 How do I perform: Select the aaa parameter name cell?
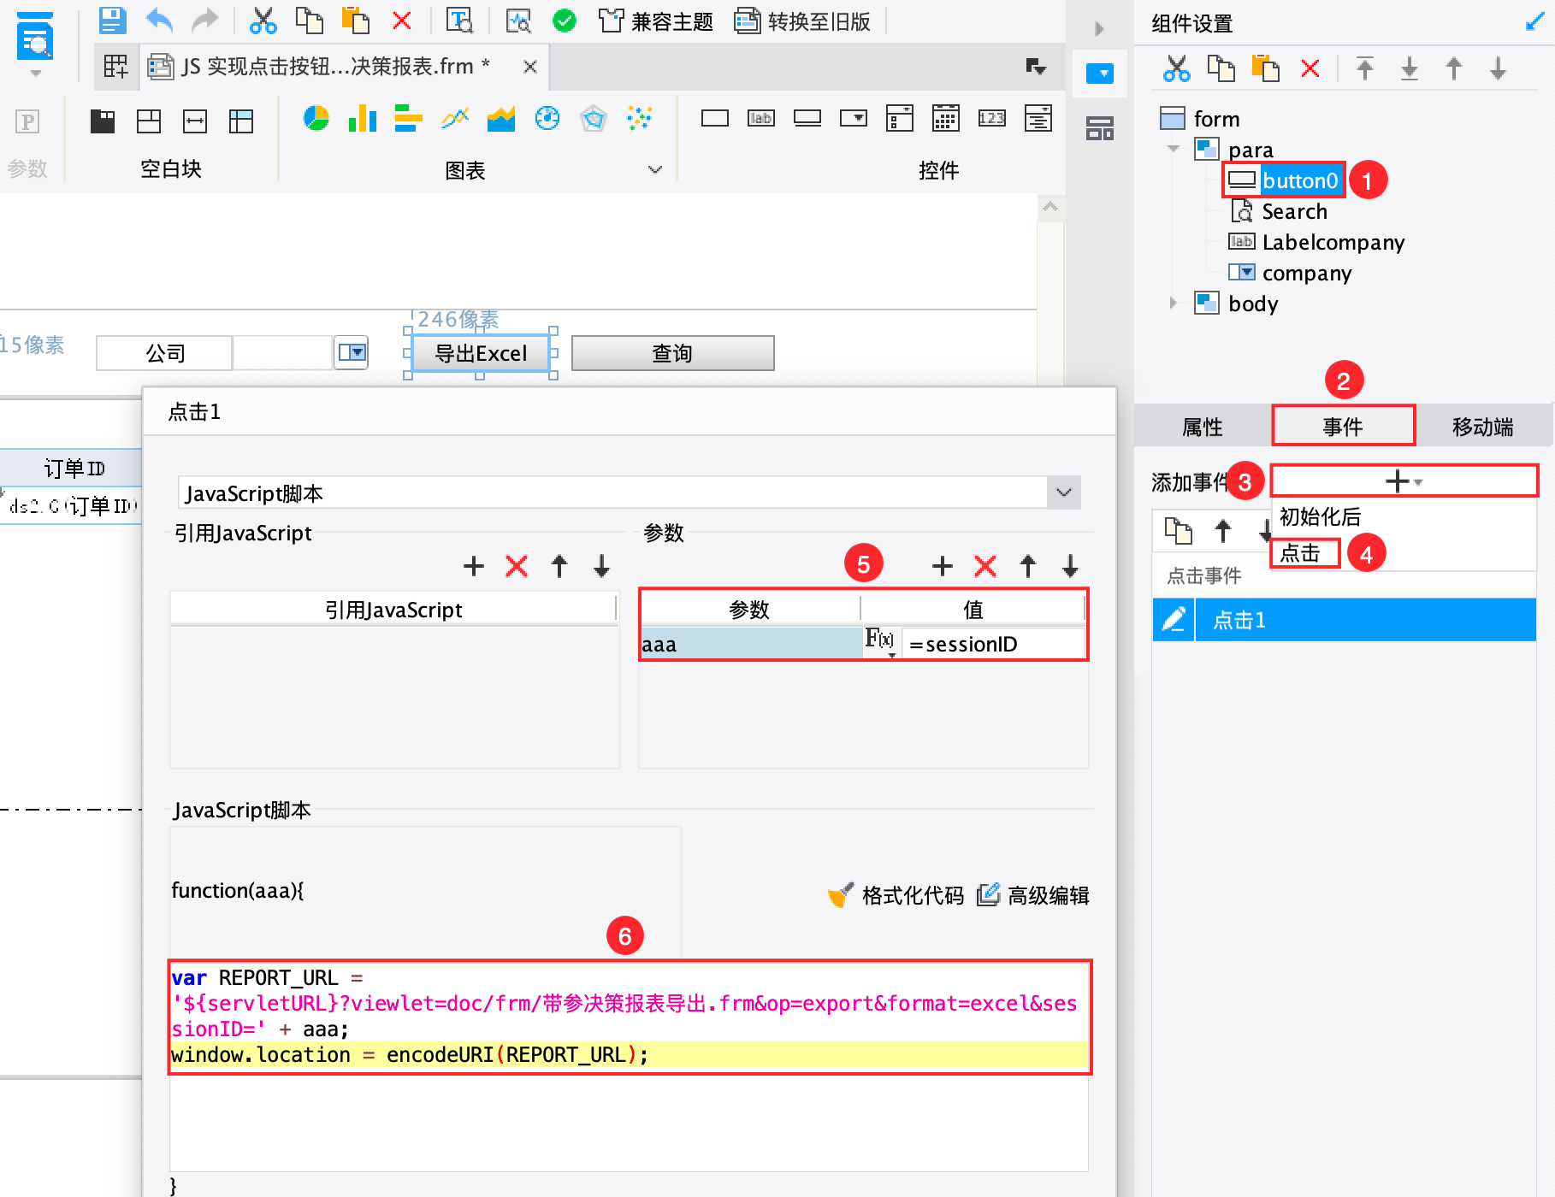pos(751,644)
